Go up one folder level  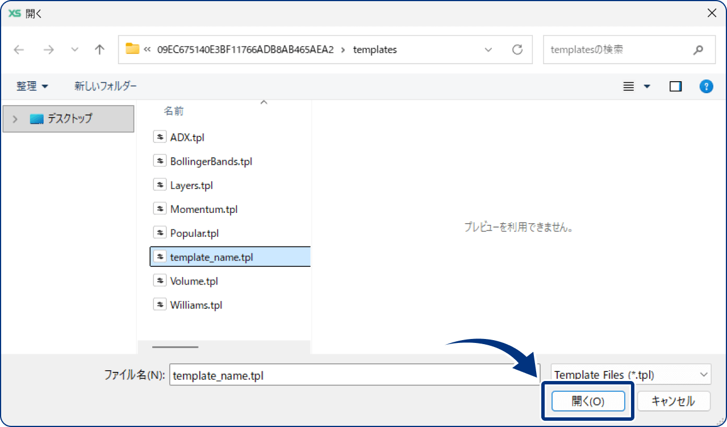pyautogui.click(x=99, y=49)
